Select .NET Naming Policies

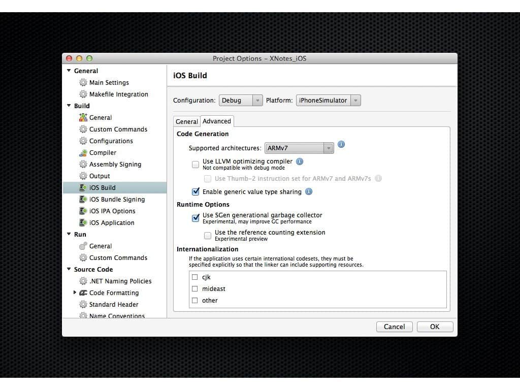120,281
